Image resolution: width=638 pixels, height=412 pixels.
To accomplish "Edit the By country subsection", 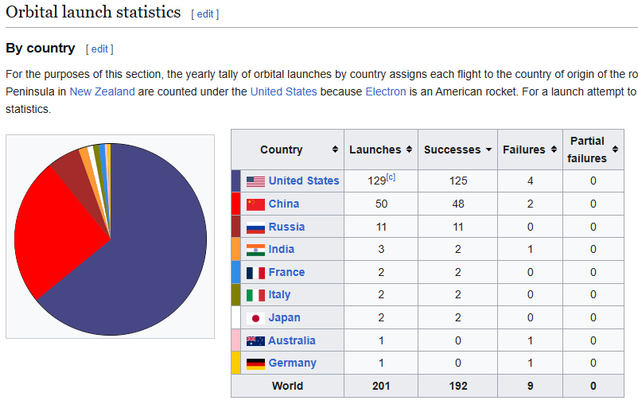I will tap(99, 49).
